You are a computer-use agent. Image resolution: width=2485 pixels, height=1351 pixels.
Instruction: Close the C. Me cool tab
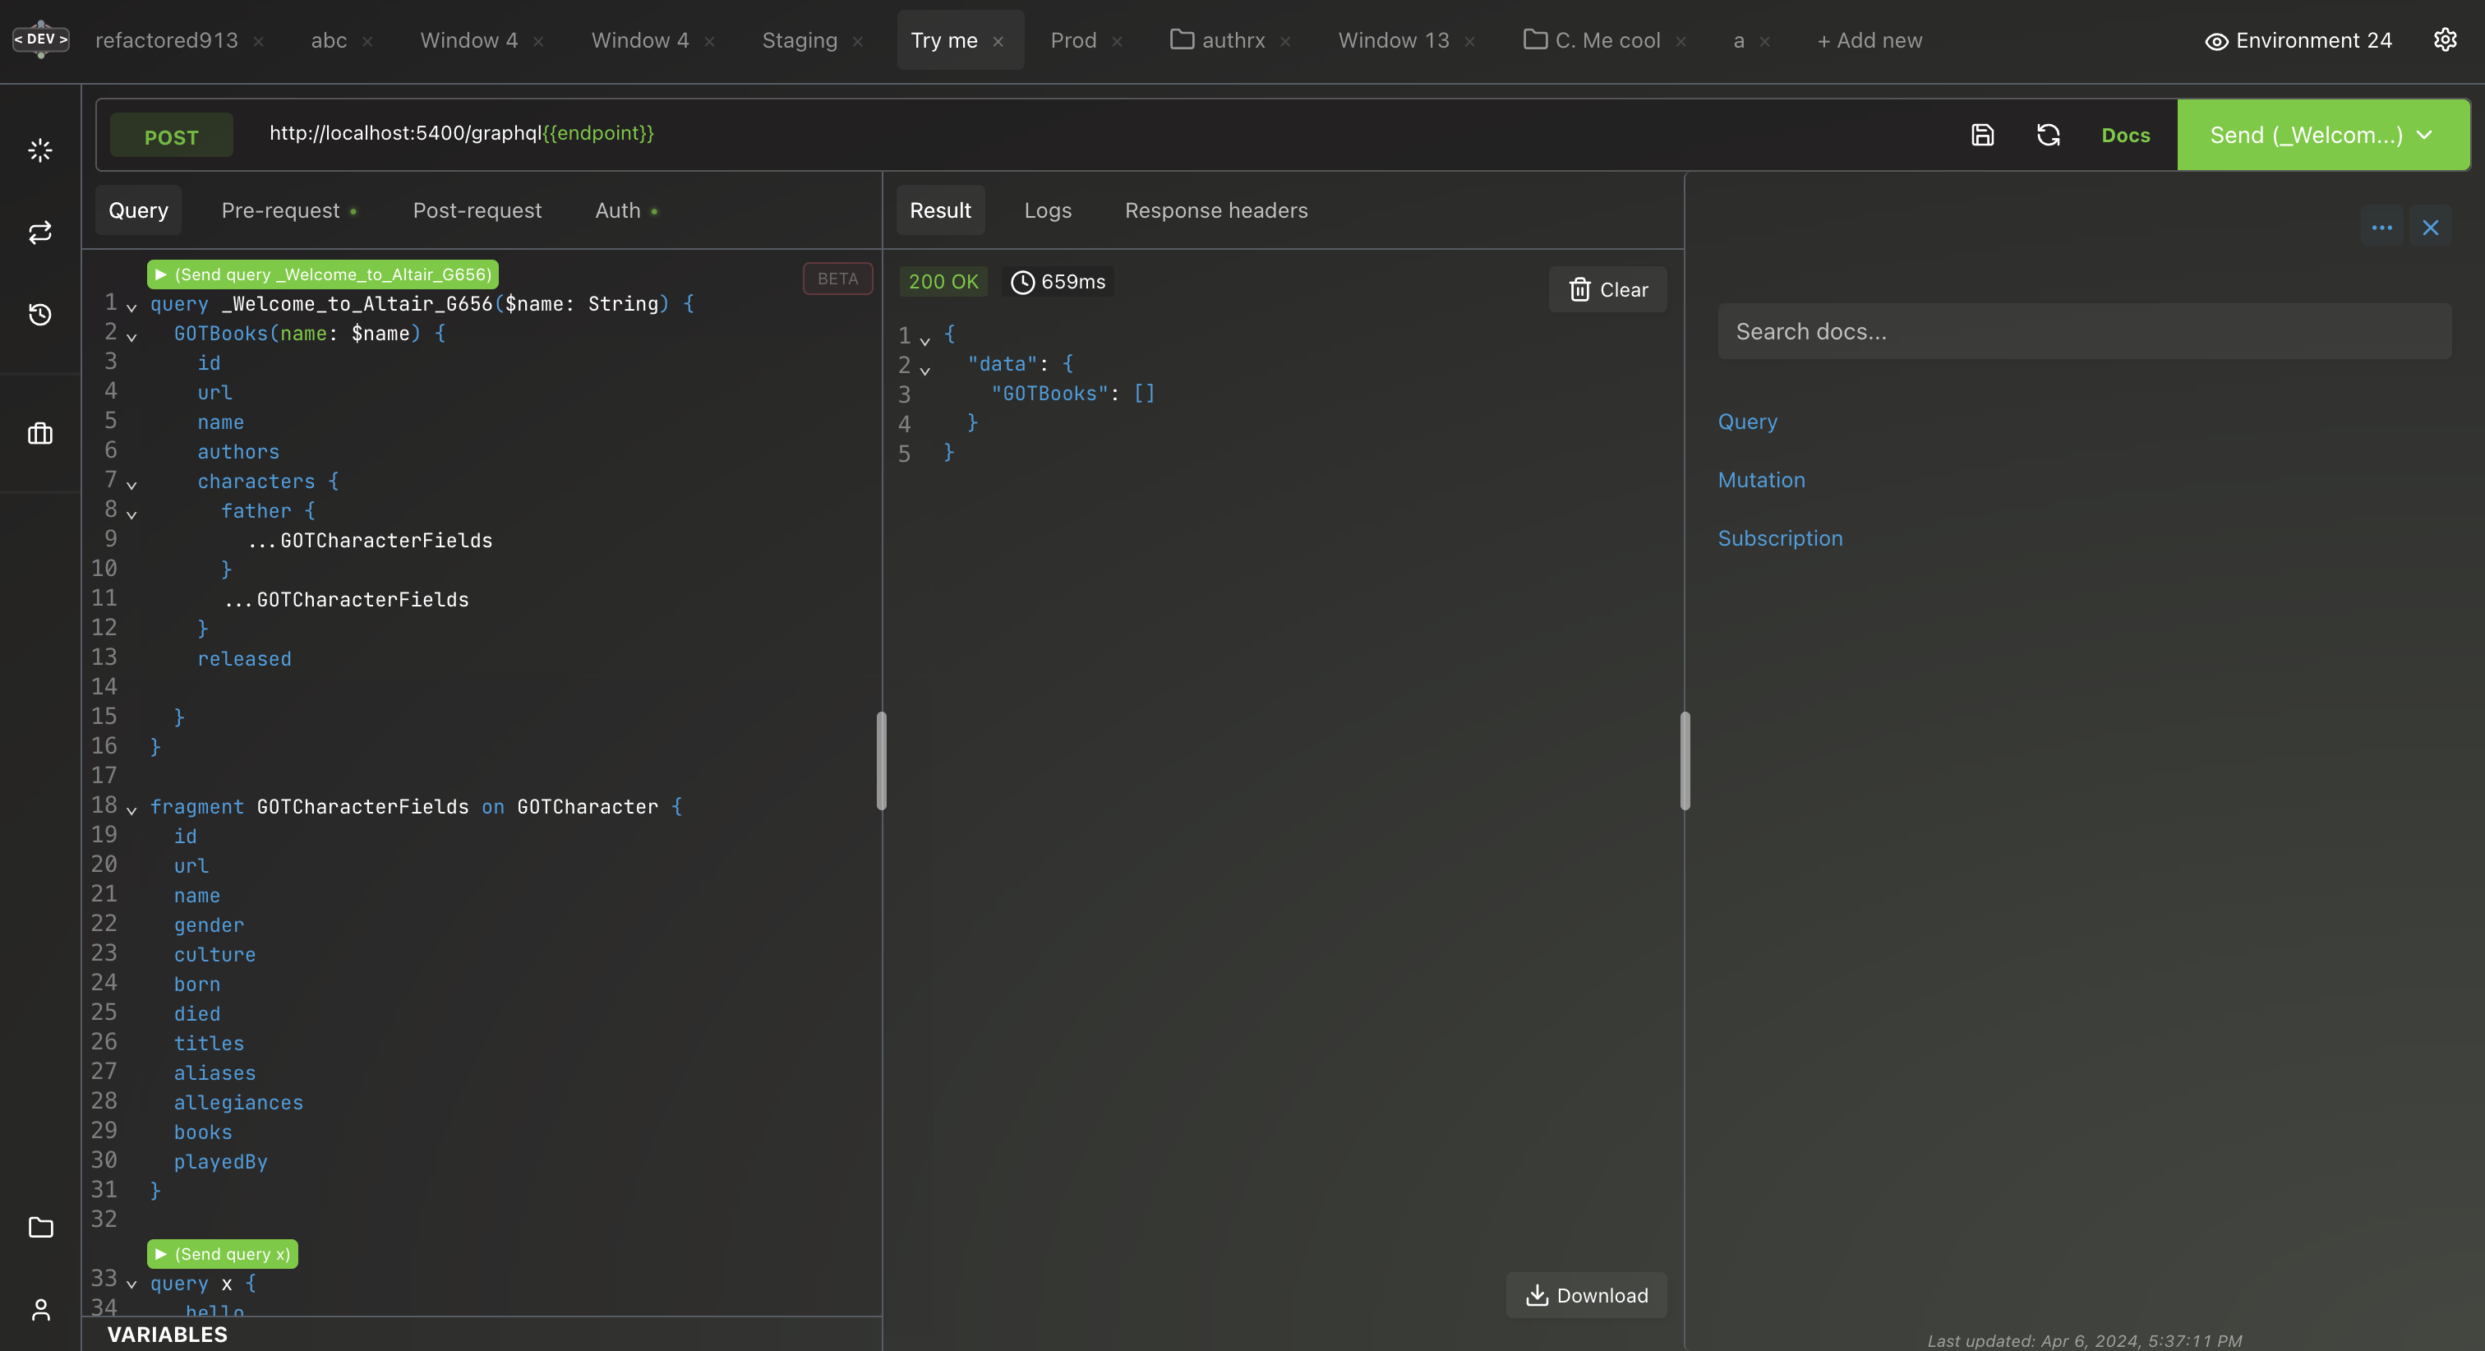1680,41
